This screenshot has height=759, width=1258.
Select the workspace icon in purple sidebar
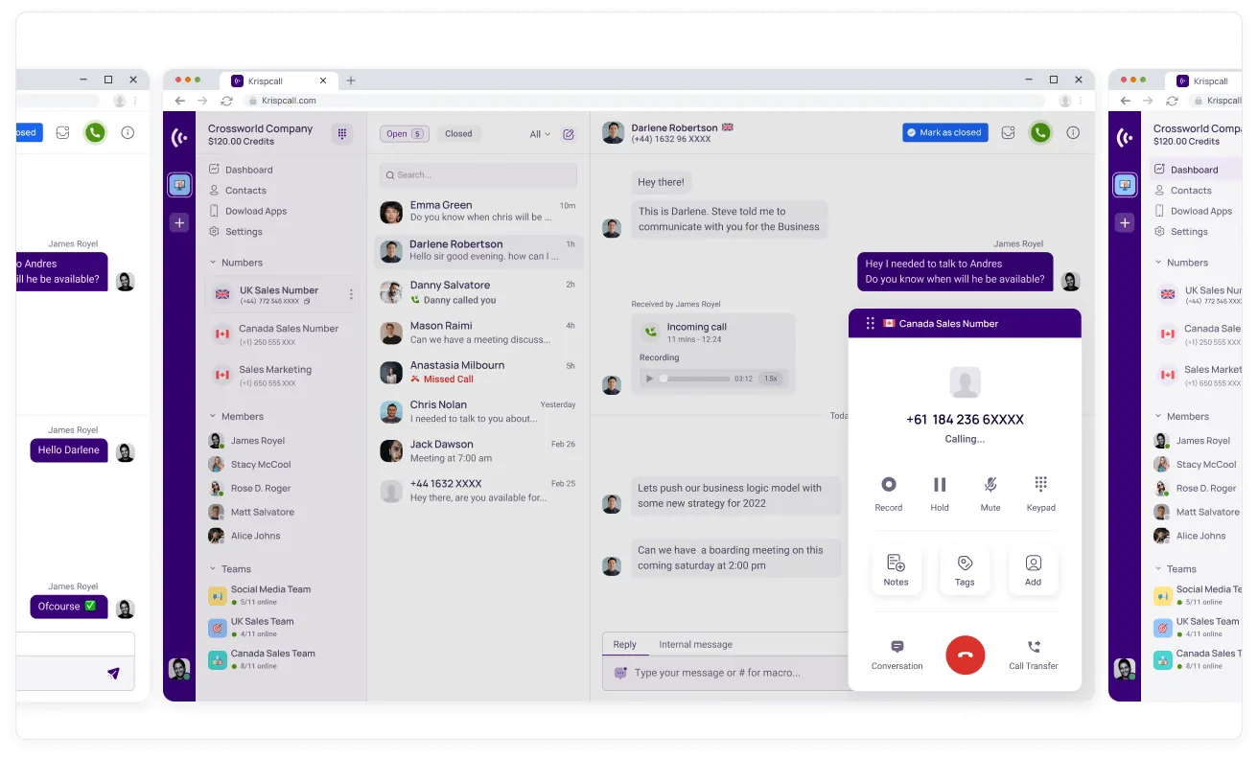tap(179, 185)
